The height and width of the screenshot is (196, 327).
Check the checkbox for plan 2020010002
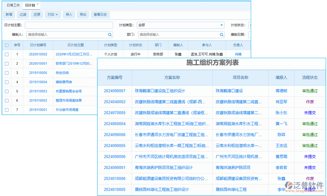coord(7,54)
